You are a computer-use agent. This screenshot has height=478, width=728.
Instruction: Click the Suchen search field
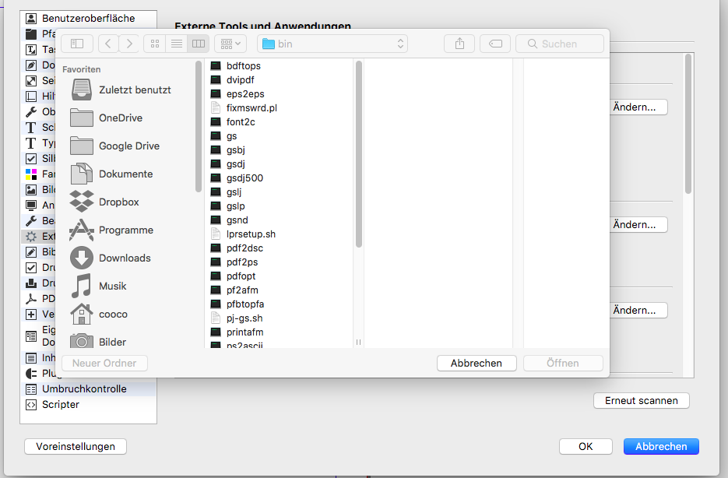click(x=559, y=44)
